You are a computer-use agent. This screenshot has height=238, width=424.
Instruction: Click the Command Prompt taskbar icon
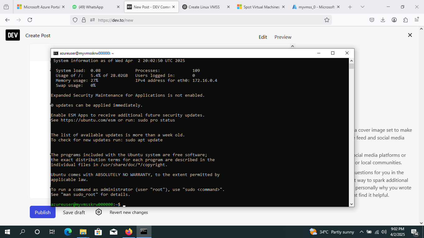(x=144, y=231)
